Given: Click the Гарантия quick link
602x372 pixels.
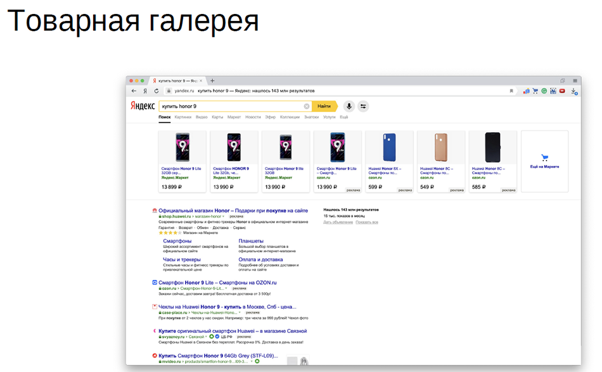Looking at the screenshot, I should (166, 228).
